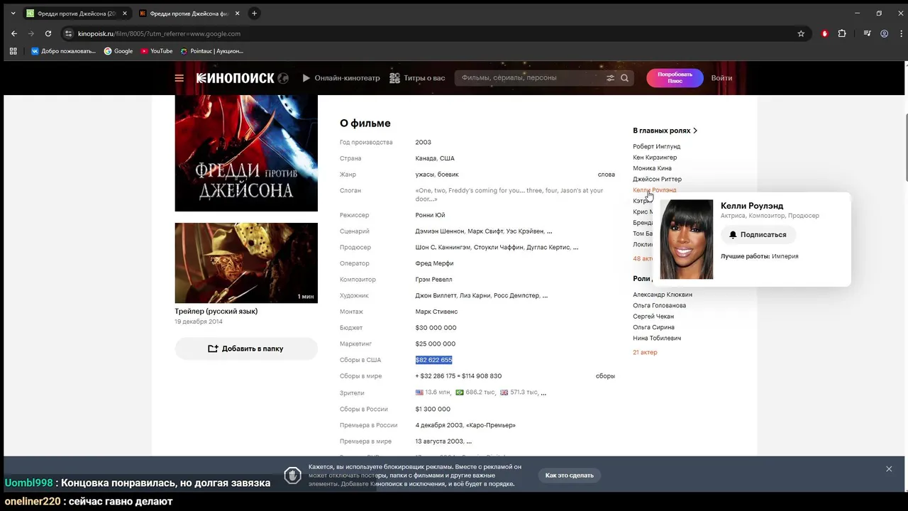This screenshot has width=908, height=511.
Task: Close the adblock notification banner
Action: coord(889,469)
